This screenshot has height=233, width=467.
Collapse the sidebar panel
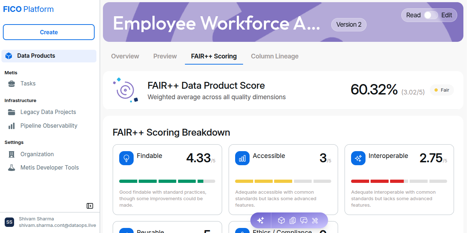[90, 206]
